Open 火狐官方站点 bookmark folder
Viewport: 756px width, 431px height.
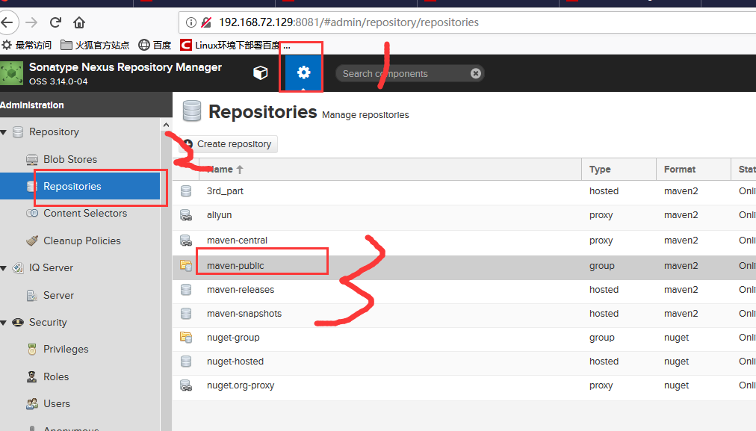pyautogui.click(x=95, y=46)
